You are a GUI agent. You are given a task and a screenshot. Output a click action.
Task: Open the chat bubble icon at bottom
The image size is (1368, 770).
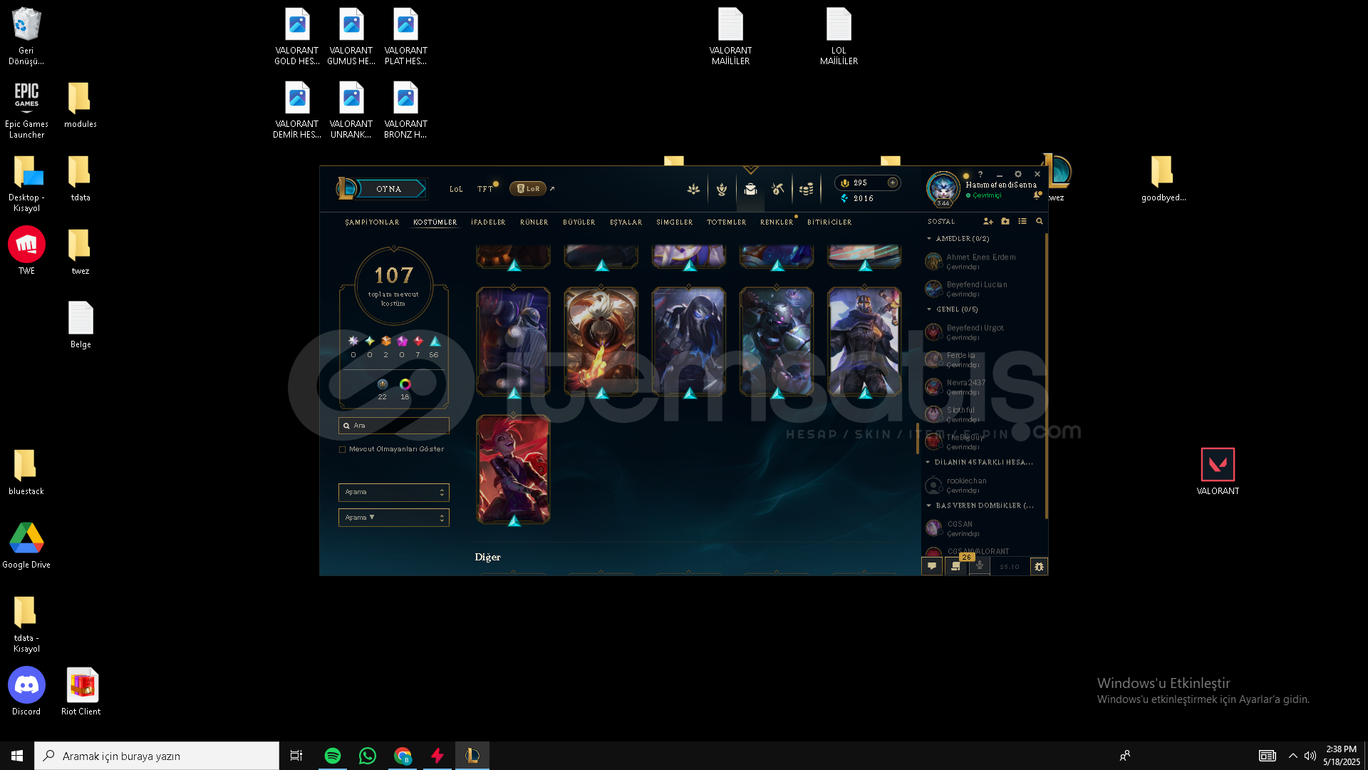932,567
